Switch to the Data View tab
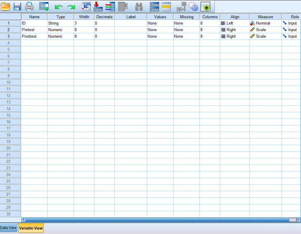This screenshot has height=234, width=301. tap(8, 228)
